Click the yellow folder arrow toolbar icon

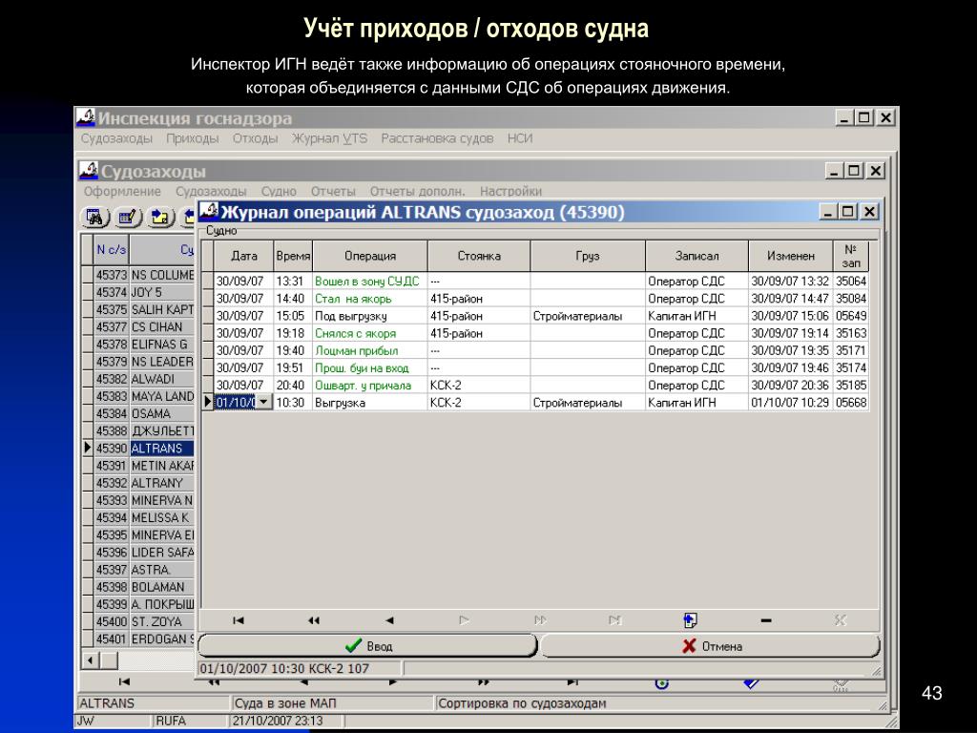point(160,217)
